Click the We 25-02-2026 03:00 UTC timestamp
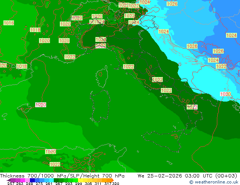Image resolution: width=240 pixels, height=185 pixels. (x=187, y=176)
